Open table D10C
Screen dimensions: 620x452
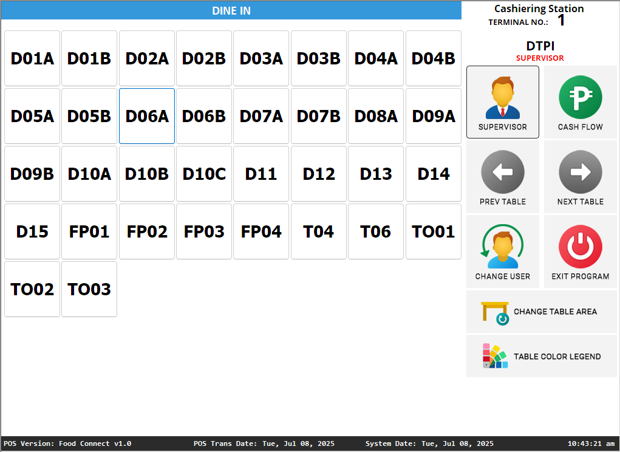(204, 174)
